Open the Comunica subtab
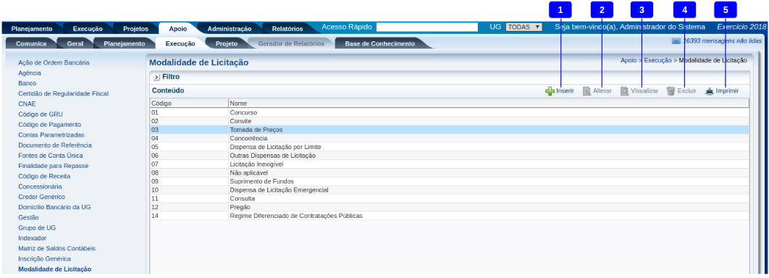The height and width of the screenshot is (278, 769). coord(31,43)
